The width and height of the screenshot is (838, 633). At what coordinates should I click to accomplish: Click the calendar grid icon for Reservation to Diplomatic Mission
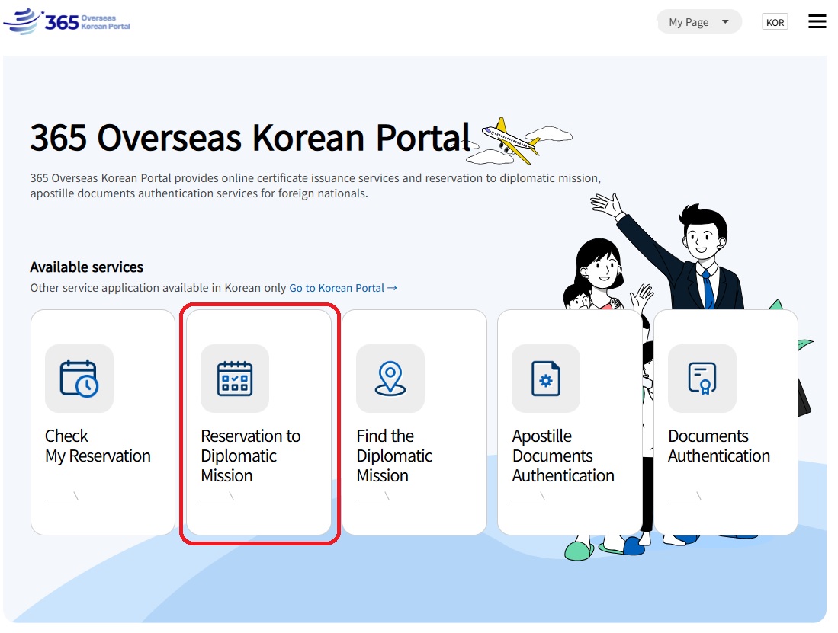[x=235, y=379]
